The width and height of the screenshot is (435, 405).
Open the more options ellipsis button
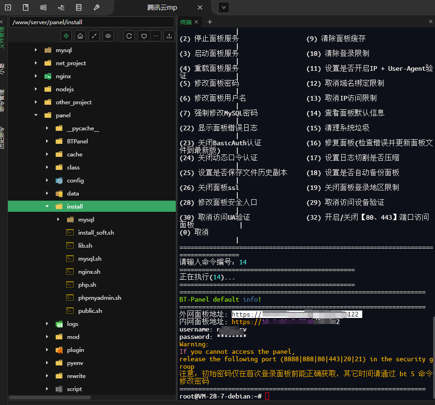pyautogui.click(x=156, y=36)
